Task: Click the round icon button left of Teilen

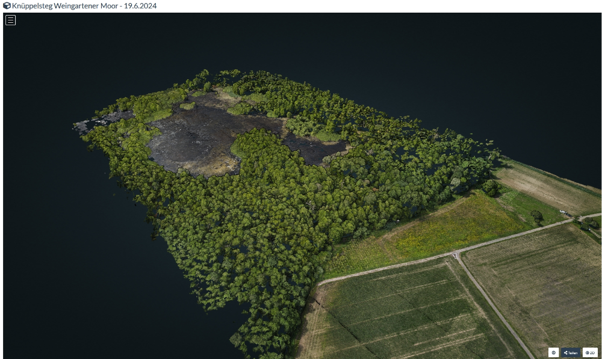Action: [553, 352]
